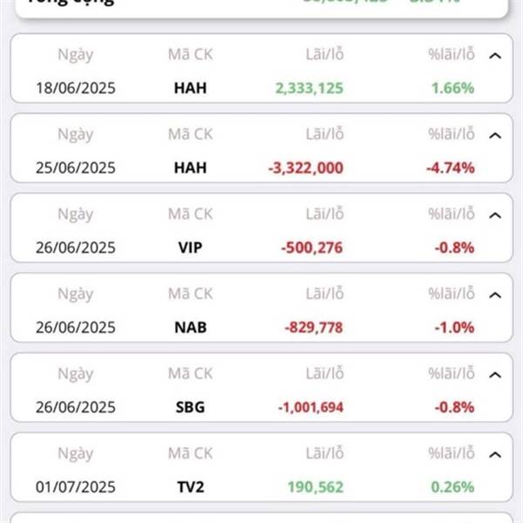Tap the 2,333,125 profit value
The width and height of the screenshot is (523, 523).
(309, 88)
